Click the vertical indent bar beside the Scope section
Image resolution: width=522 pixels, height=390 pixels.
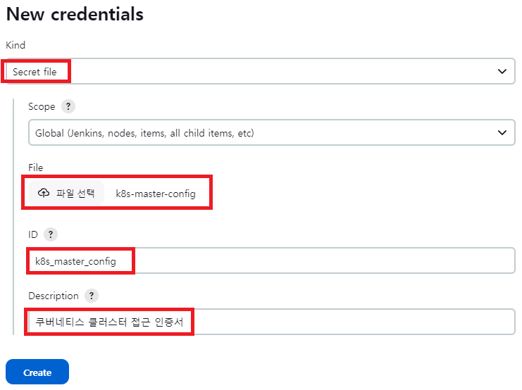13,217
